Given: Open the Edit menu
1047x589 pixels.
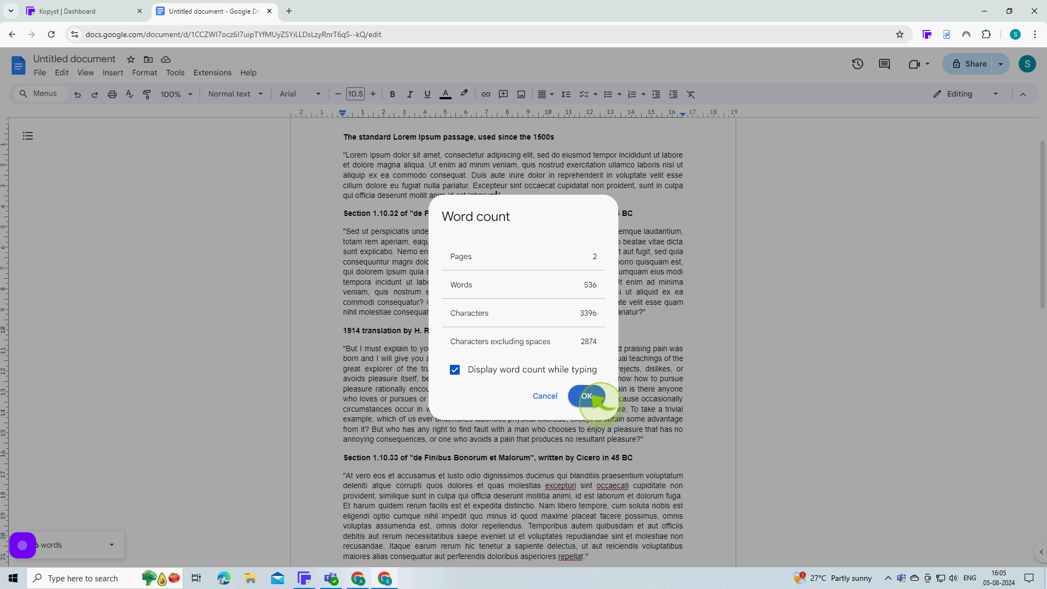Looking at the screenshot, I should pos(62,73).
